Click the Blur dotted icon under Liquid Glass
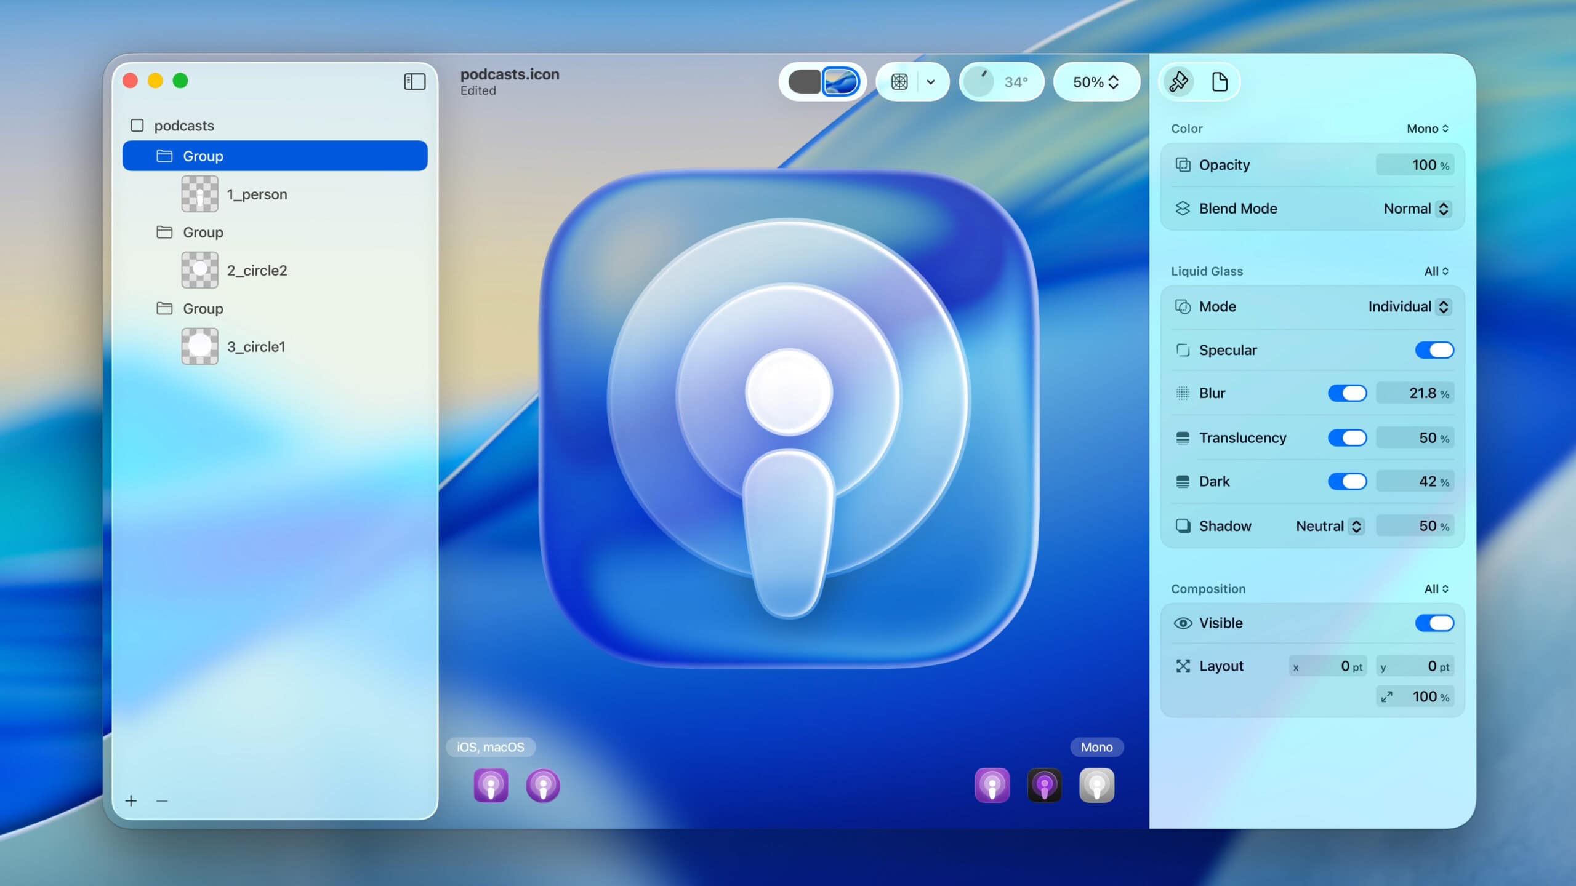 (x=1183, y=393)
